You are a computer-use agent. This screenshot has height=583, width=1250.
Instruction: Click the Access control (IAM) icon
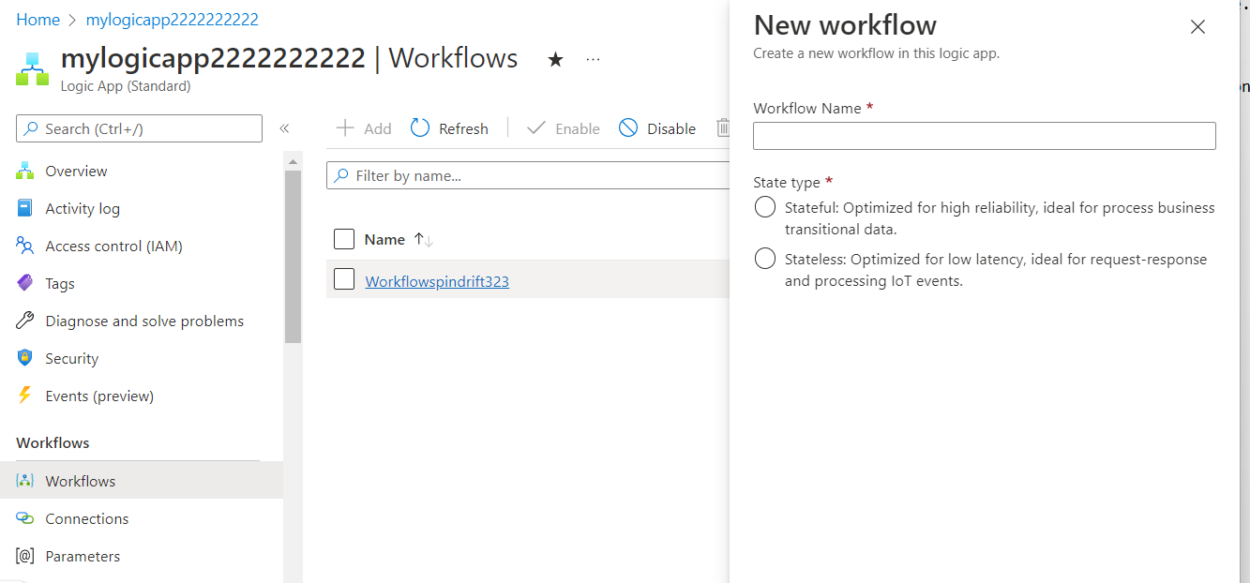click(25, 246)
